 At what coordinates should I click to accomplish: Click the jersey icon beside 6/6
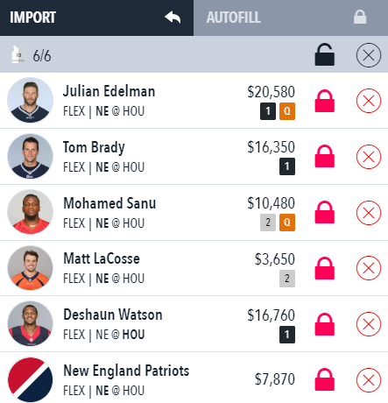click(x=18, y=54)
